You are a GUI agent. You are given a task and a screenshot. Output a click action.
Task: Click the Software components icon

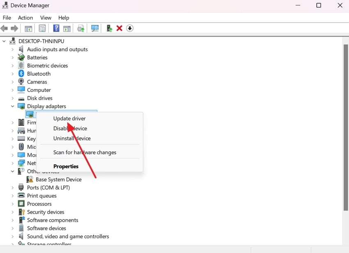(x=22, y=220)
